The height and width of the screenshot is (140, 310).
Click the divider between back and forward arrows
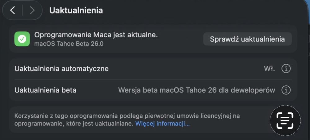[22, 10]
